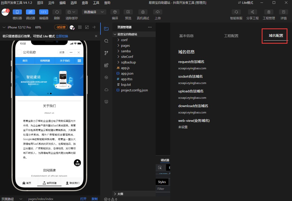This screenshot has height=201, width=292.
Task: Click the Filter input field in Styles
Action: 163,189
